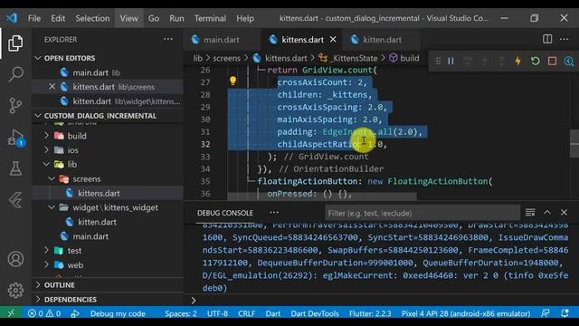579x326 pixels.
Task: Expand the ios folder
Action: point(72,150)
